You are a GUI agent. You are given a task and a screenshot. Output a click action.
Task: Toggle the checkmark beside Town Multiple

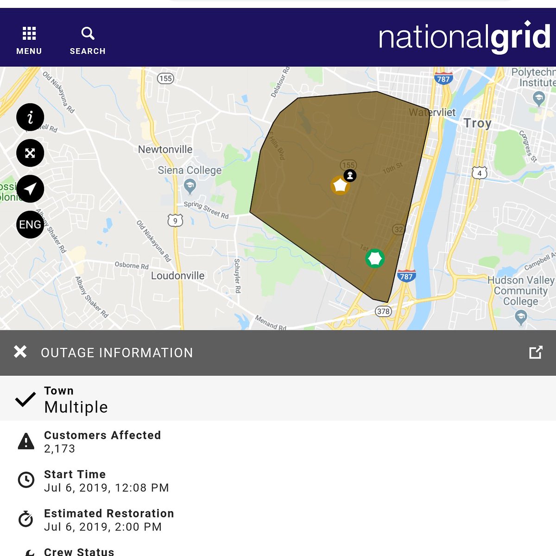(26, 399)
